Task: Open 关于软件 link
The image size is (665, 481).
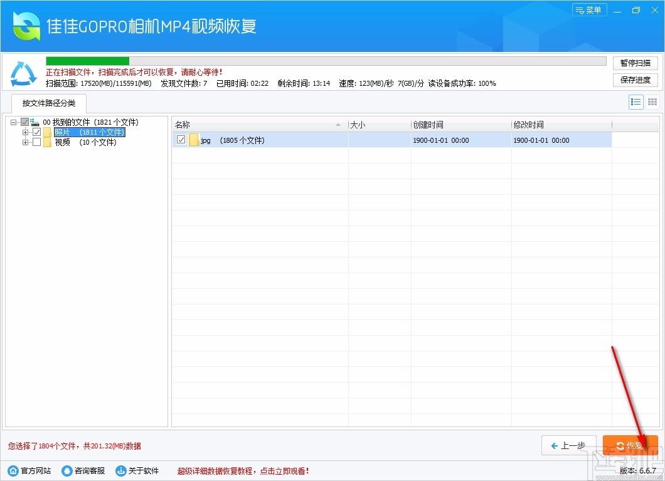Action: tap(143, 471)
